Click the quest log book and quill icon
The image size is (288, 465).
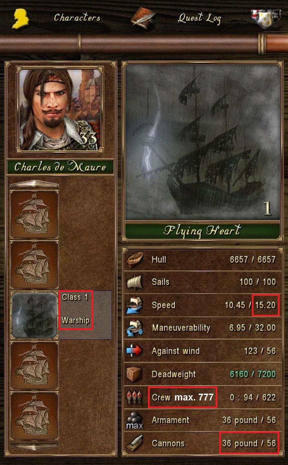[143, 18]
